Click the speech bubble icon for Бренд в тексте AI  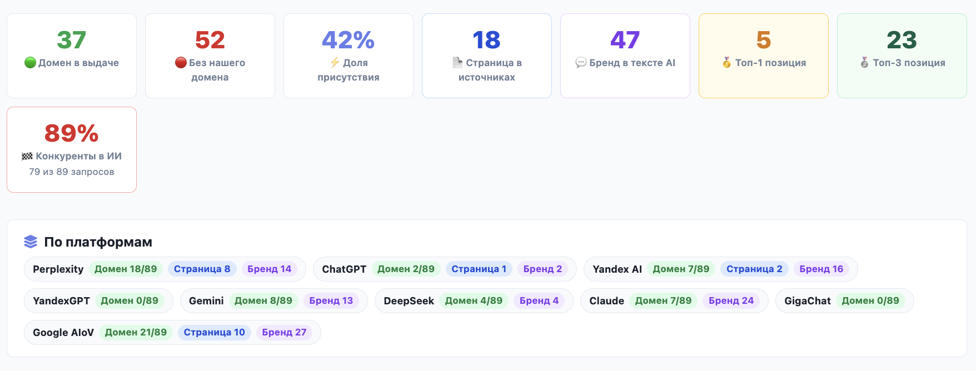point(581,63)
